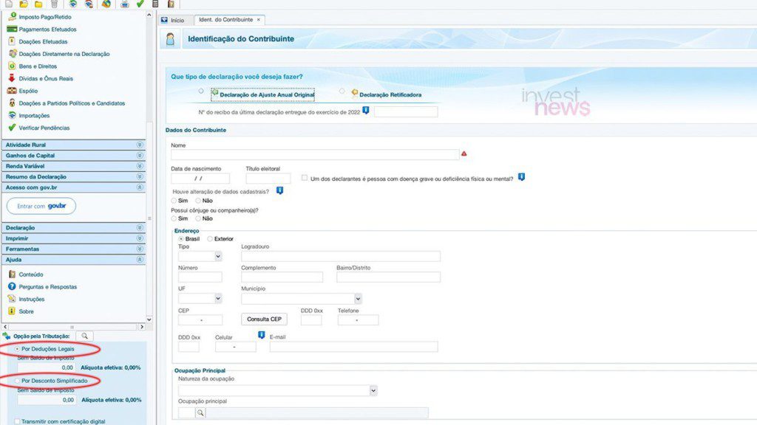Click Entrar com gov.br button
The width and height of the screenshot is (757, 425).
(41, 207)
